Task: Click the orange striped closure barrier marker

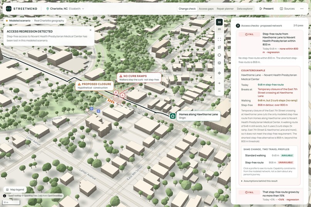Action: click(111, 101)
